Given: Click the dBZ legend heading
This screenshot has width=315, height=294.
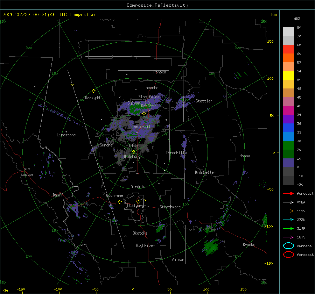Looking at the screenshot, I should pyautogui.click(x=297, y=19).
